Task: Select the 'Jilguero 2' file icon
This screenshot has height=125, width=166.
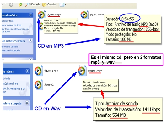Action: pos(39,85)
